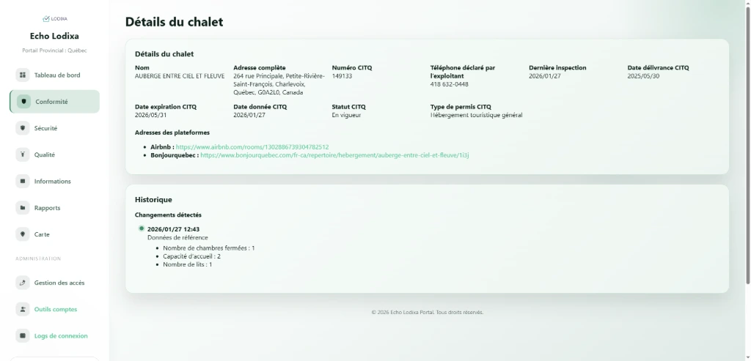The height and width of the screenshot is (361, 751).
Task: Click the Conformité shield icon
Action: [23, 102]
